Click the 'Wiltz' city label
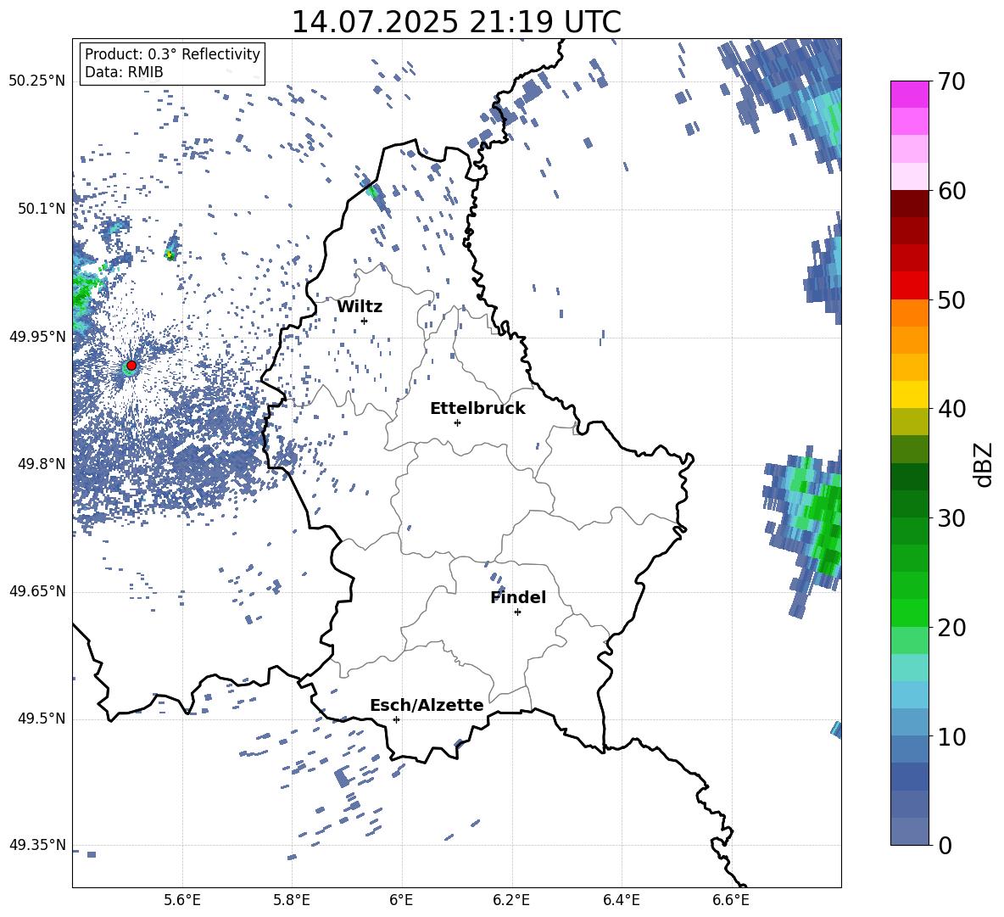 pos(360,307)
